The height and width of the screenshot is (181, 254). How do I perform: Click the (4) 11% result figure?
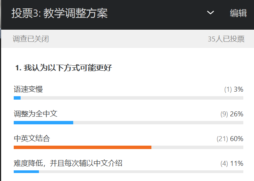231,163
